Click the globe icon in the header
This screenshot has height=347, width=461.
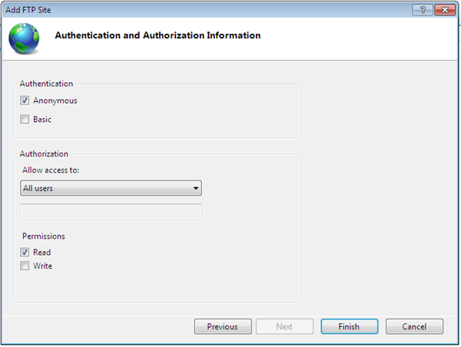coord(26,36)
